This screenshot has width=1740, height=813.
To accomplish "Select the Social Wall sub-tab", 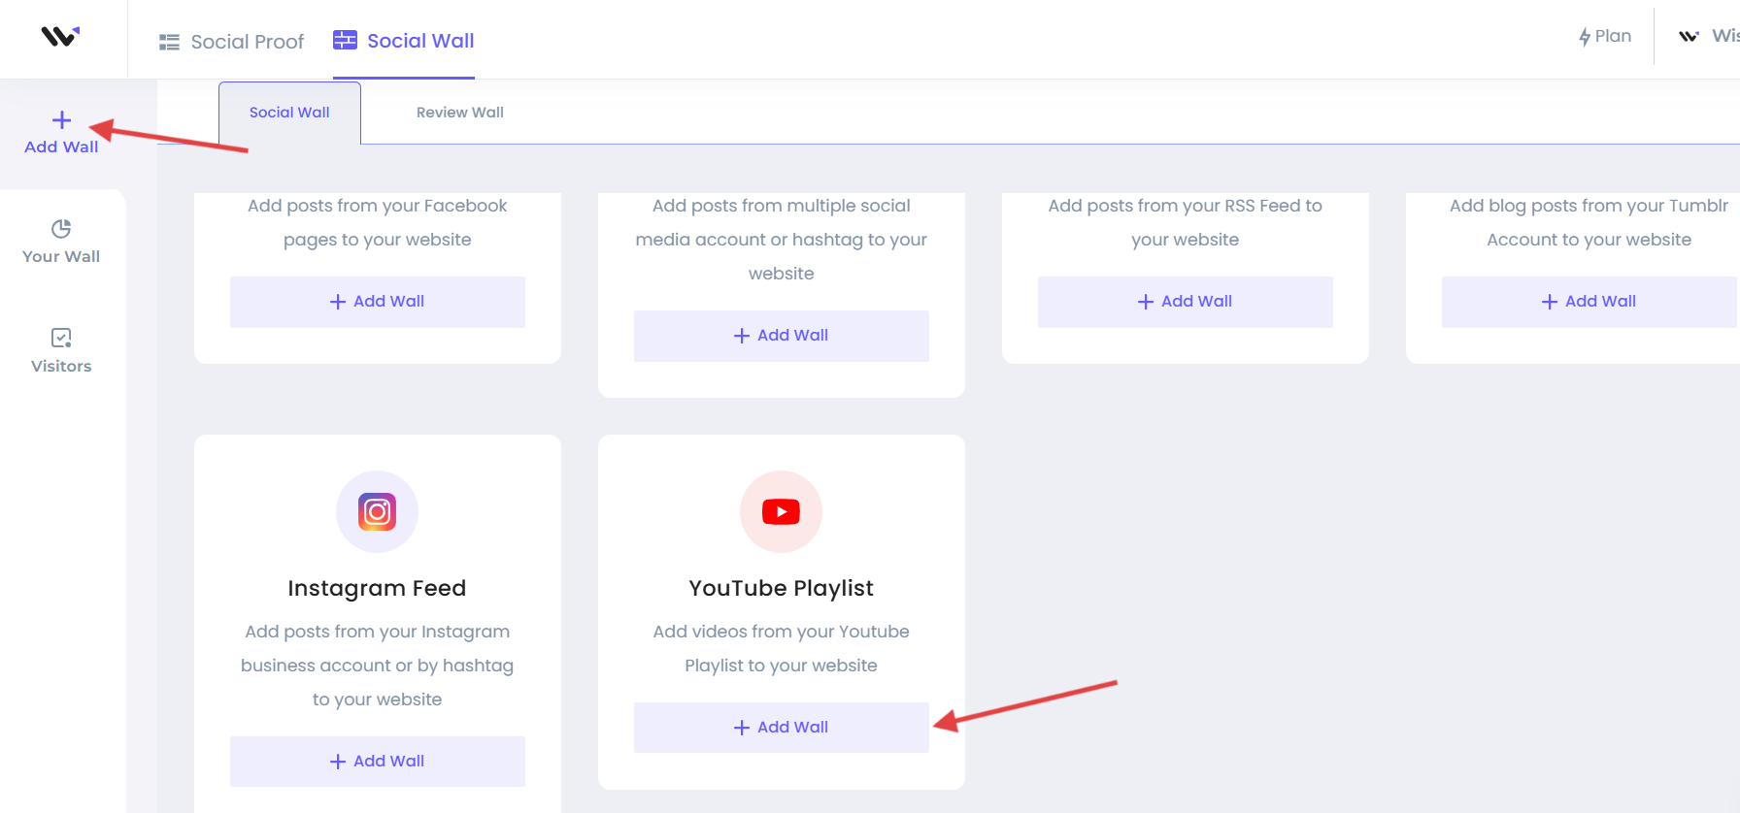I will [289, 113].
